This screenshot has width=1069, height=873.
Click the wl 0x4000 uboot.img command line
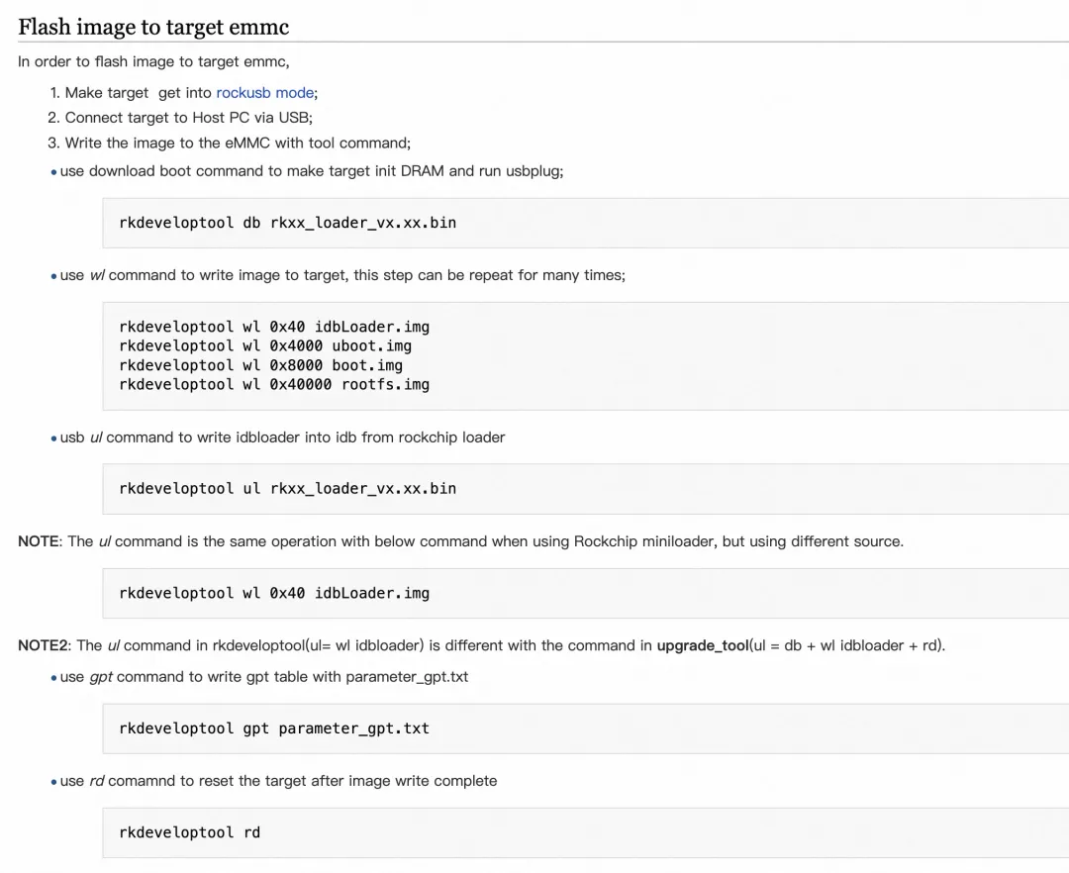265,346
